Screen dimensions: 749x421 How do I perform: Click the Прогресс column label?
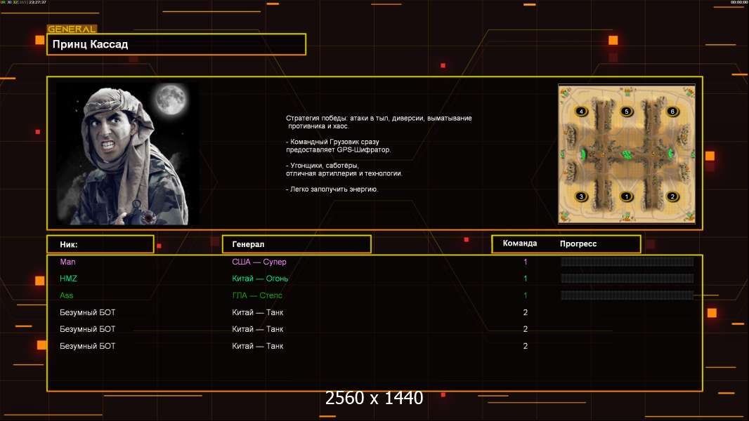tap(578, 243)
